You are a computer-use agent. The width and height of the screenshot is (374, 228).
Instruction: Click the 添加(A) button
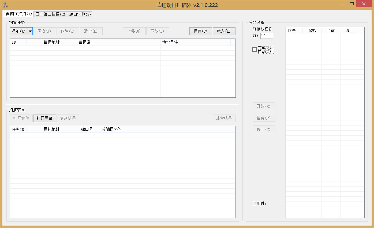point(19,31)
